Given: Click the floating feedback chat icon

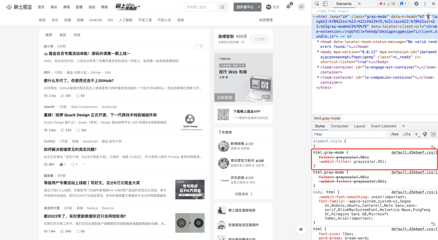Looking at the screenshot, I should pyautogui.click(x=301, y=229).
